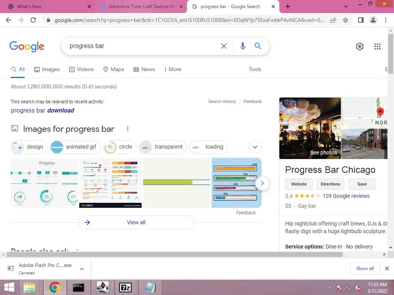Image resolution: width=394 pixels, height=295 pixels.
Task: Show hidden system tray icons
Action: pos(330,288)
